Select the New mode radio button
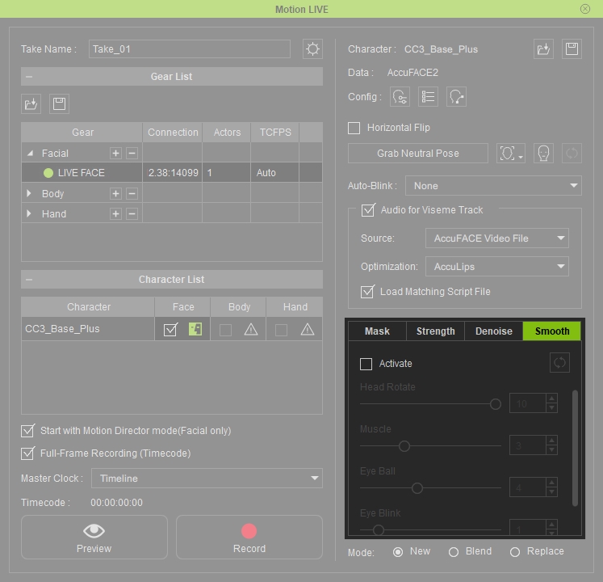 click(x=398, y=552)
